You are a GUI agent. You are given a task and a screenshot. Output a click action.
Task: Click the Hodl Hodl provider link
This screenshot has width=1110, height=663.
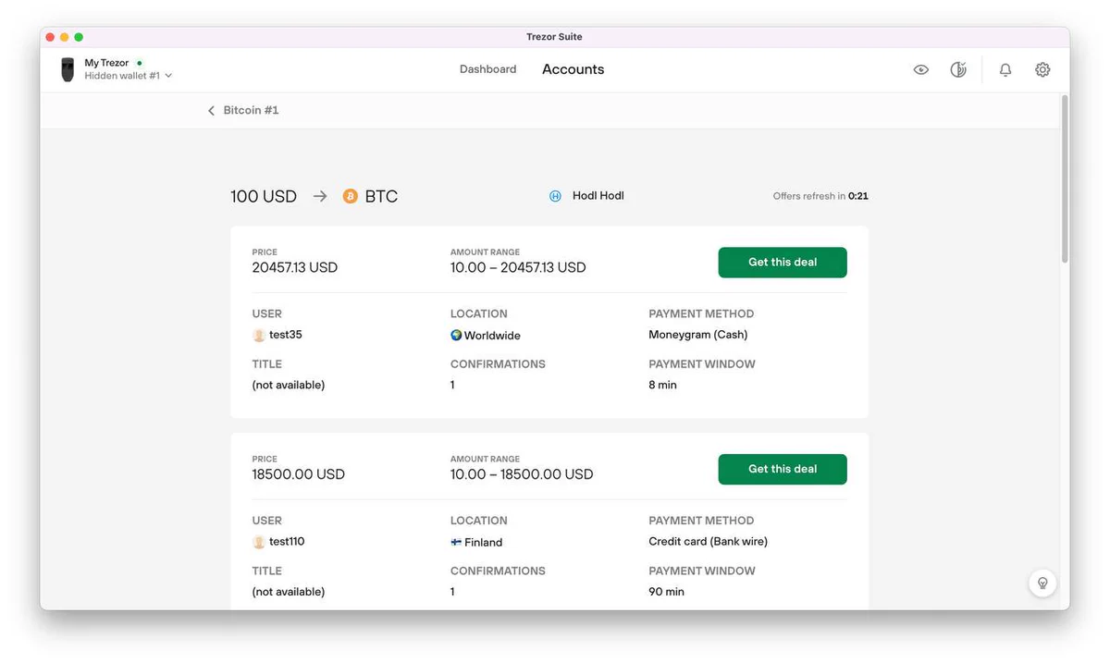tap(598, 196)
